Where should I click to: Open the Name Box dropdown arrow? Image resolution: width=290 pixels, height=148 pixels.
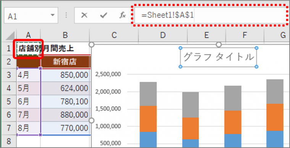[53, 15]
